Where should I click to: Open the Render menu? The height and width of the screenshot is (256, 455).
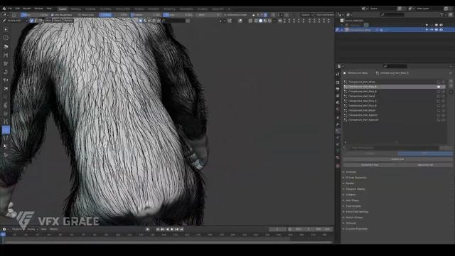pyautogui.click(x=27, y=9)
